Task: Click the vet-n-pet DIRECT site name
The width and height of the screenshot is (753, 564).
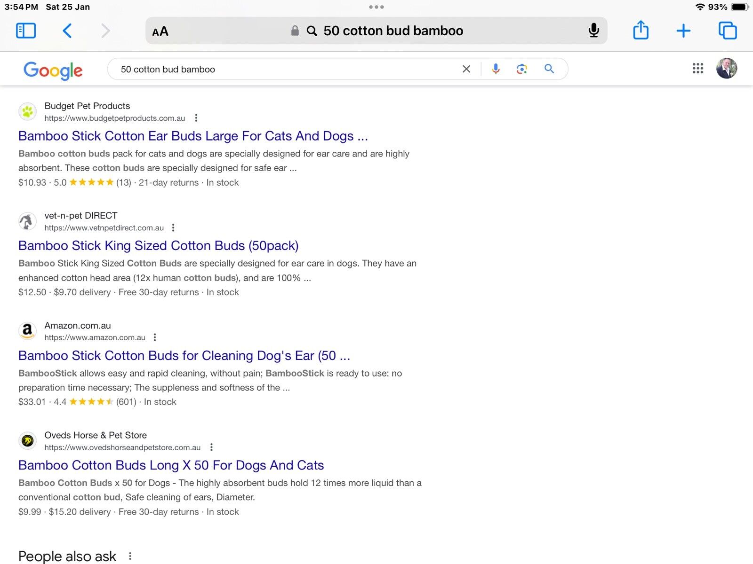Action: point(81,216)
